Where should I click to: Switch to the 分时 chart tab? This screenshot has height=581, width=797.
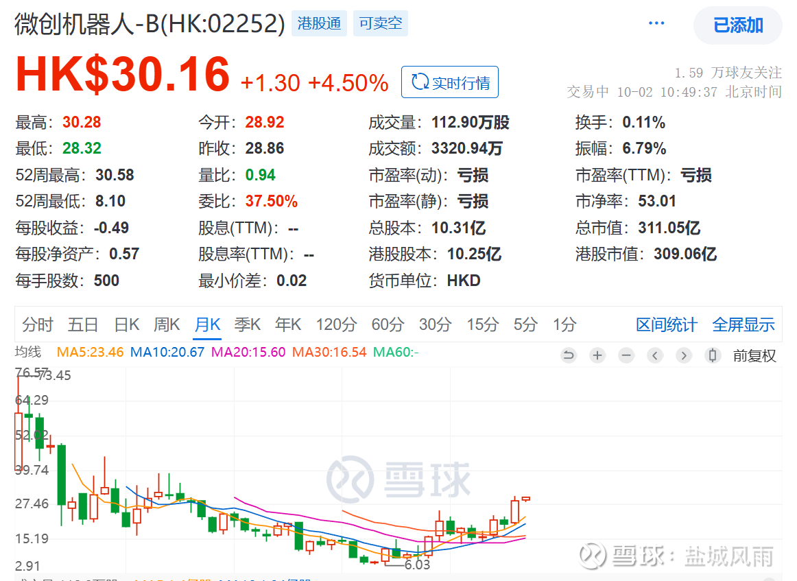pyautogui.click(x=37, y=324)
